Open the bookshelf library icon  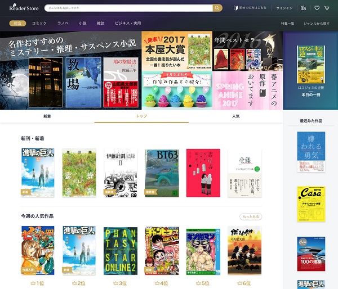[303, 8]
